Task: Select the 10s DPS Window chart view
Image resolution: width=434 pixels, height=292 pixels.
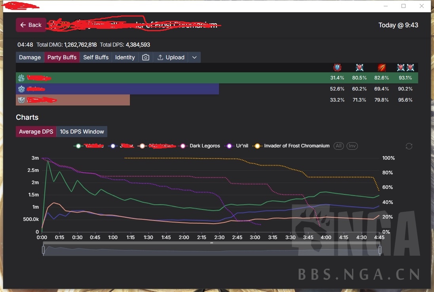Action: (82, 132)
